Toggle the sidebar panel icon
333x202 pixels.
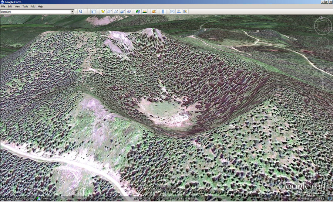94,11
